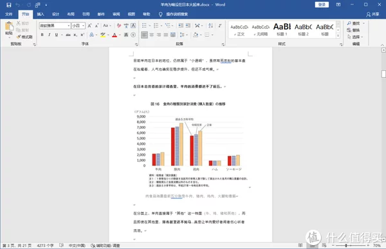Expand the styles gallery arrow
This screenshot has height=249, width=386.
[338, 36]
